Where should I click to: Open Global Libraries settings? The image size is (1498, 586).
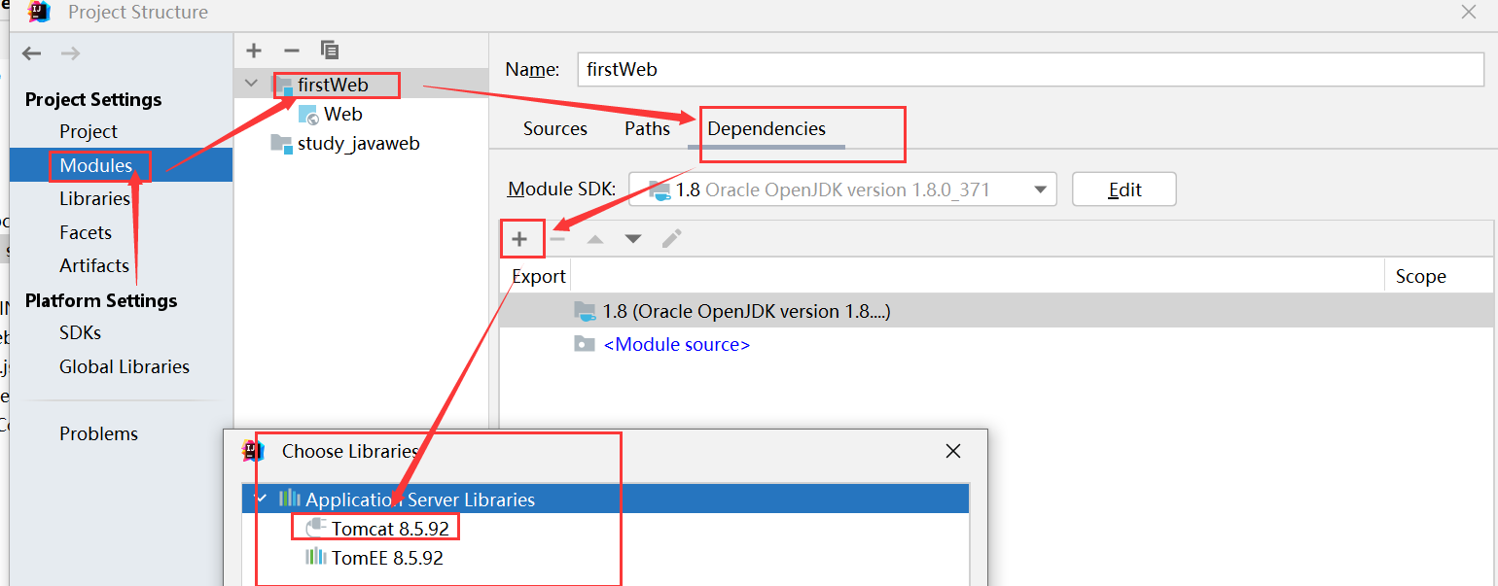(125, 366)
